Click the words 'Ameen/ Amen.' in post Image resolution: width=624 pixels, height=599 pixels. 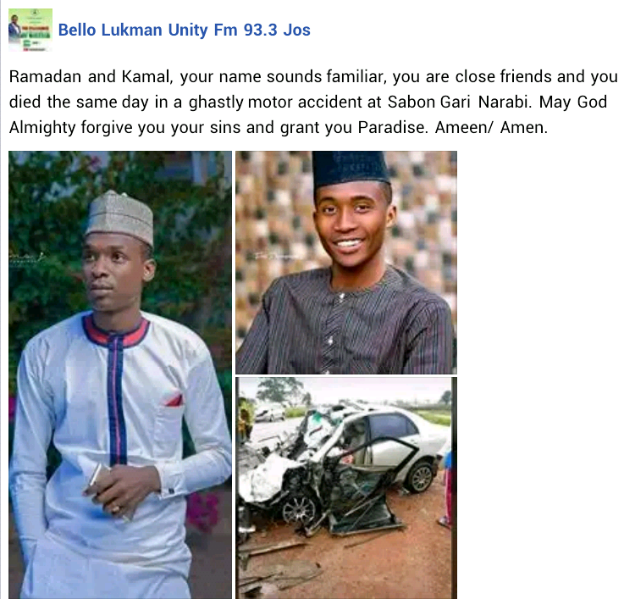coord(491,128)
